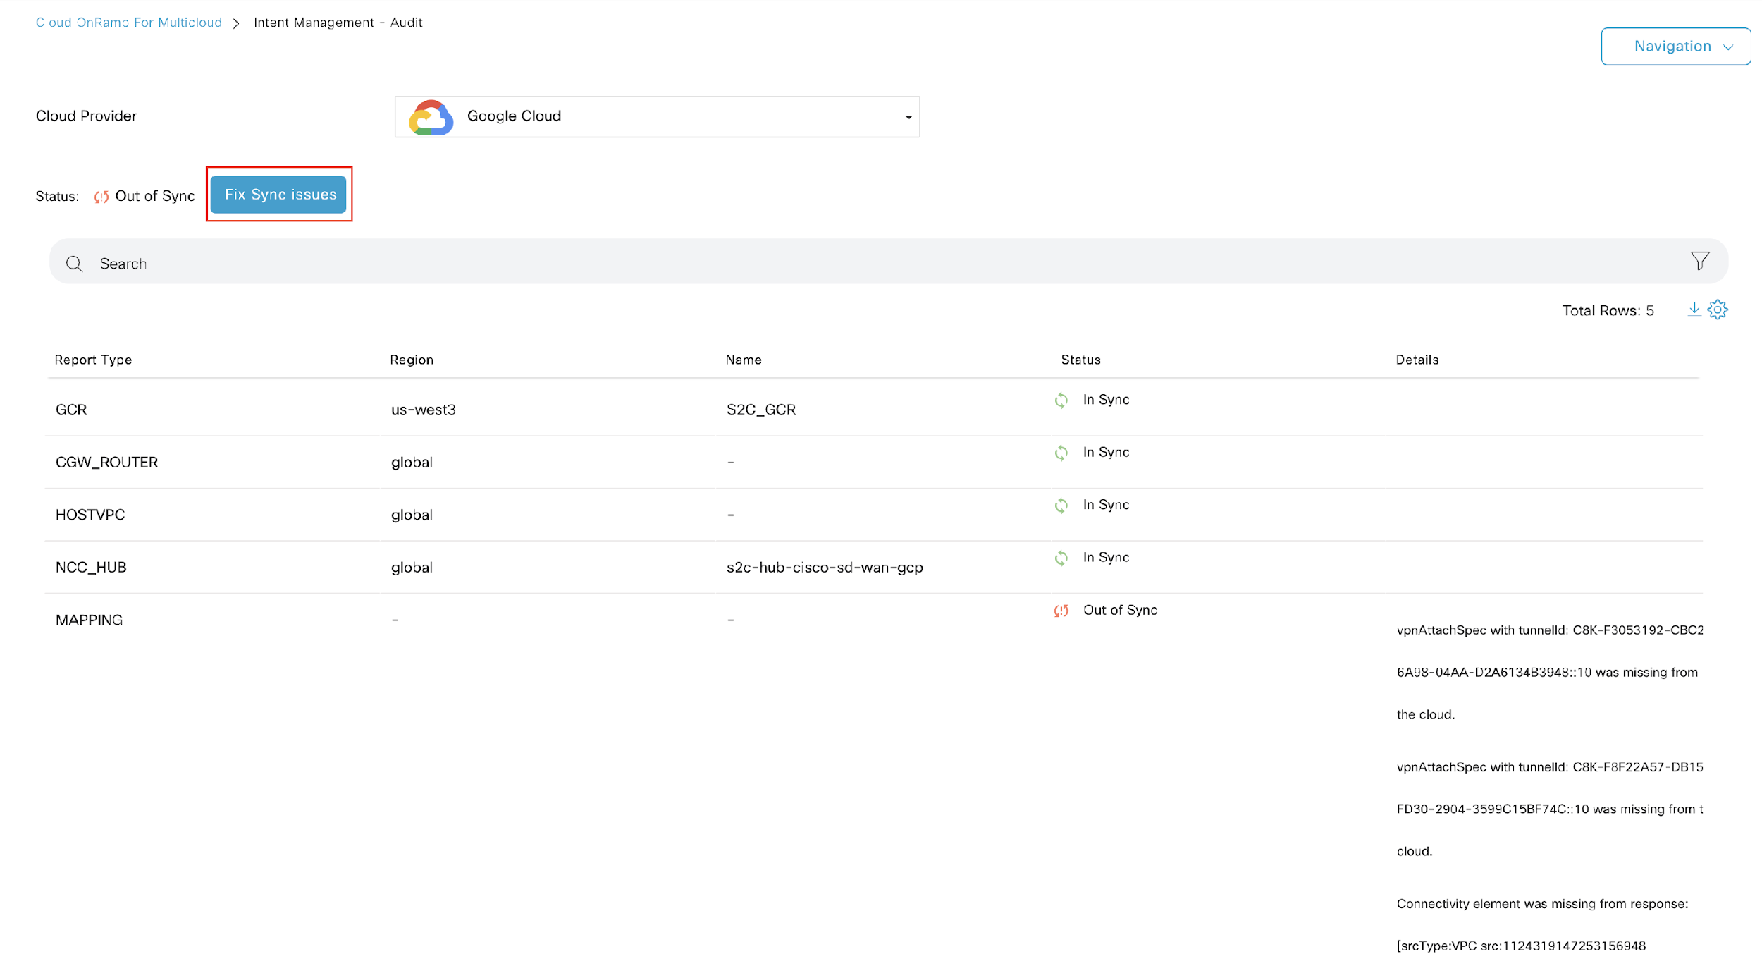Click Fix Sync Issues button

point(281,194)
